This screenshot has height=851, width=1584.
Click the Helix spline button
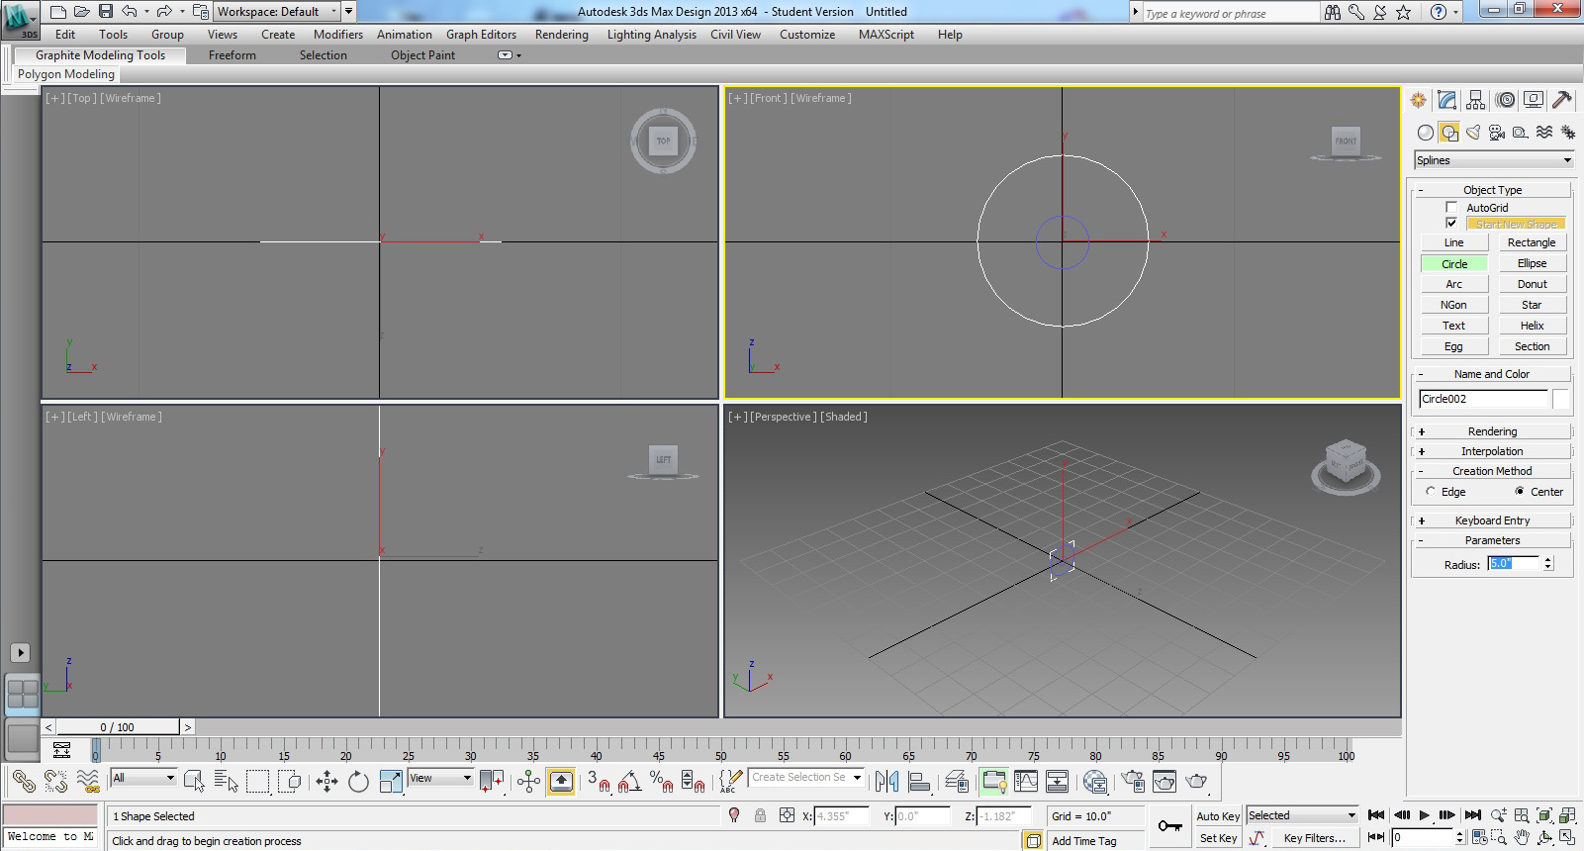pos(1532,326)
